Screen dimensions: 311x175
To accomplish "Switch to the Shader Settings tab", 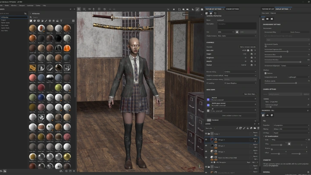I will point(232,9).
